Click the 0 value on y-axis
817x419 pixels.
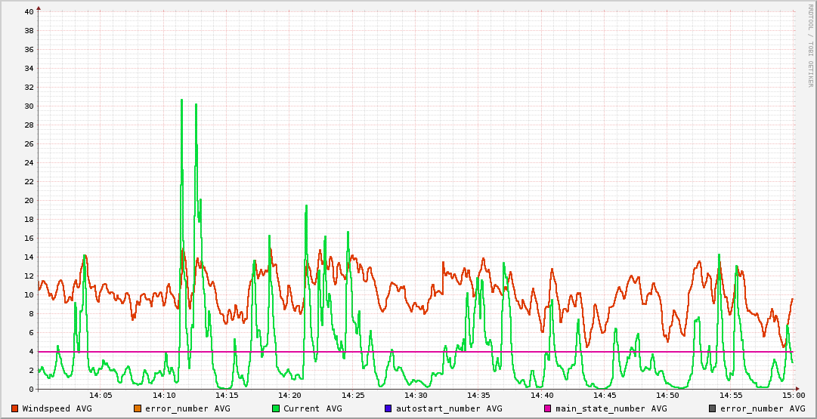tap(31, 389)
